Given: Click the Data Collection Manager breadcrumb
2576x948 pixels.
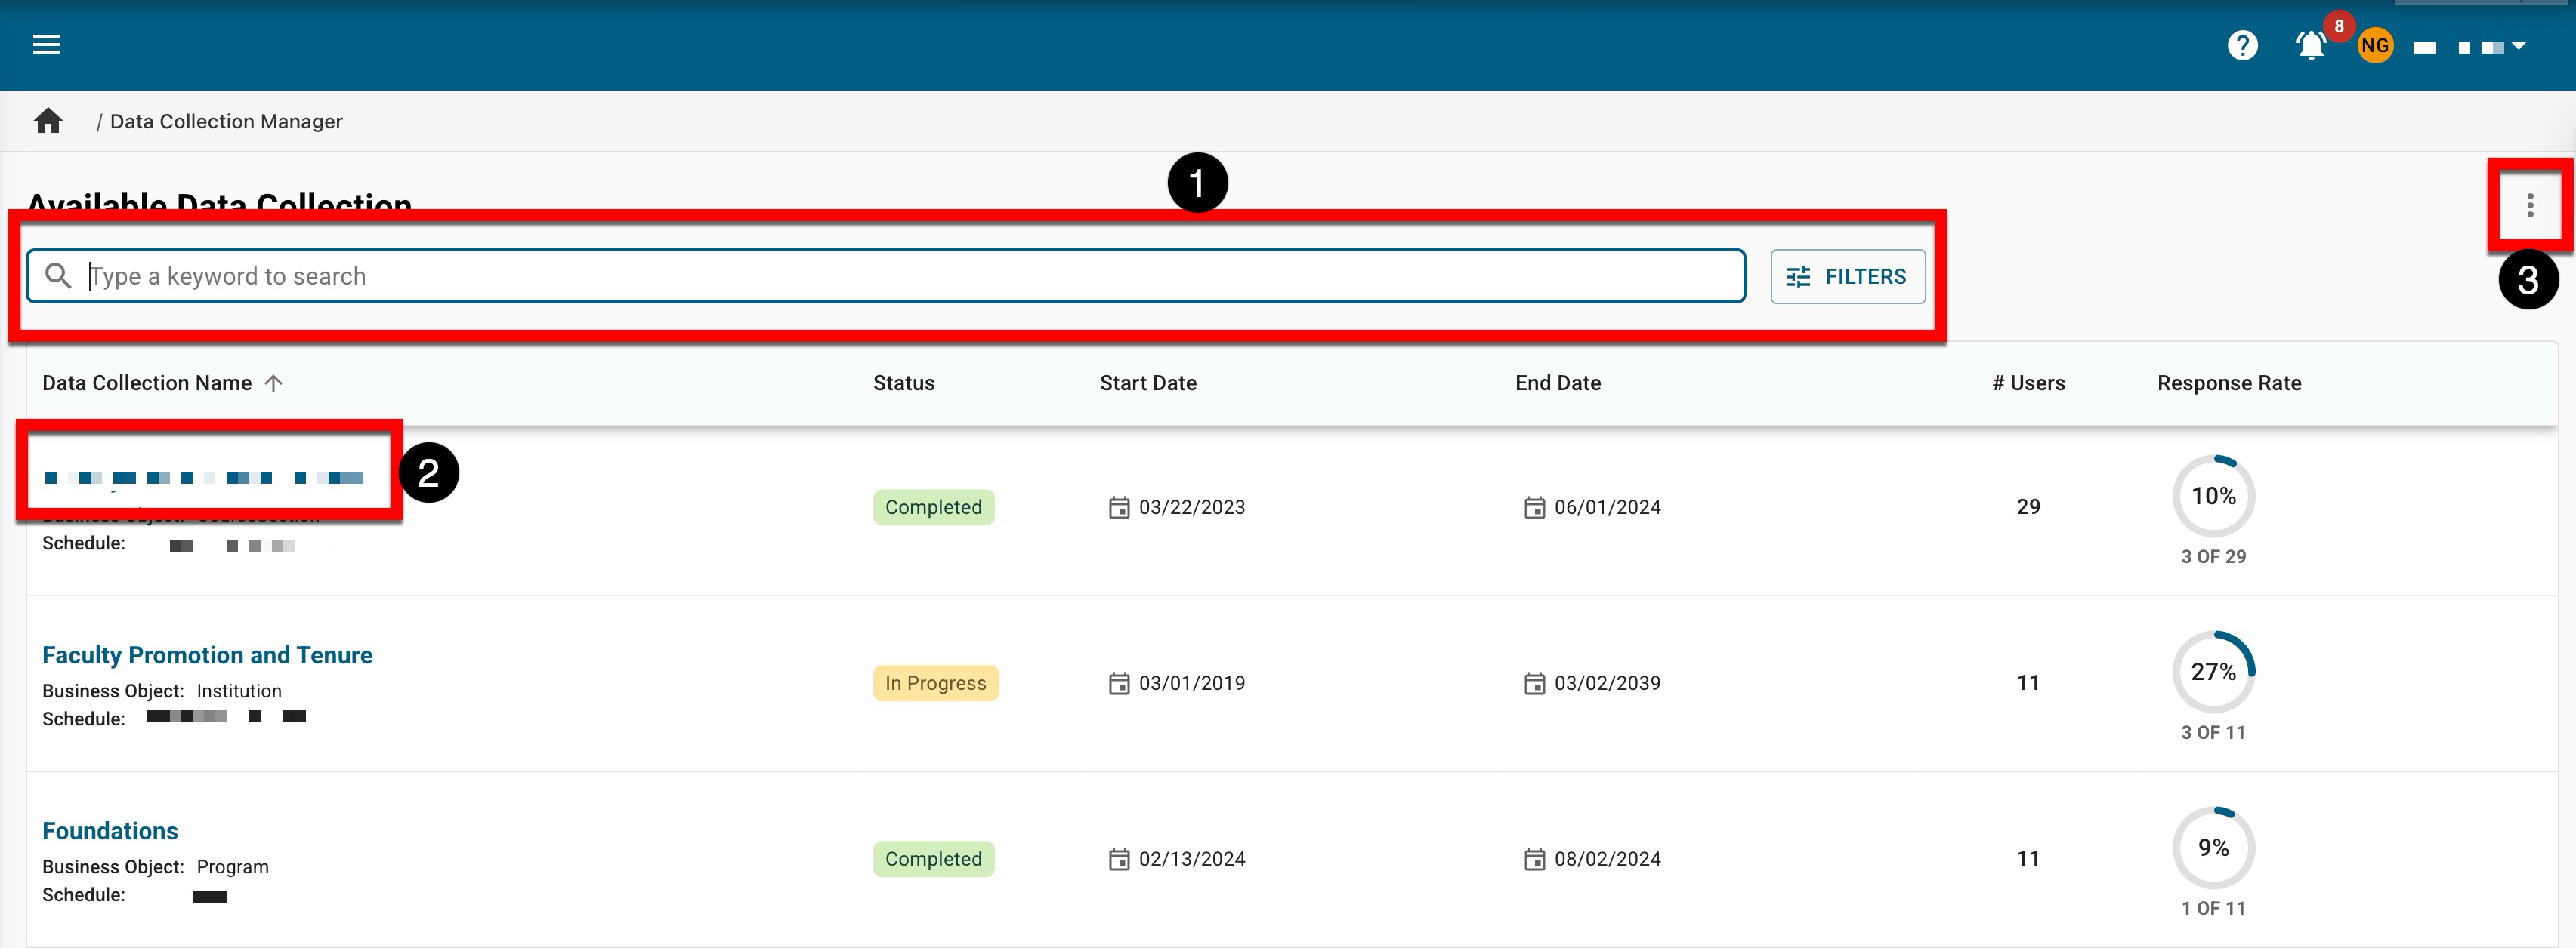Looking at the screenshot, I should (x=226, y=121).
